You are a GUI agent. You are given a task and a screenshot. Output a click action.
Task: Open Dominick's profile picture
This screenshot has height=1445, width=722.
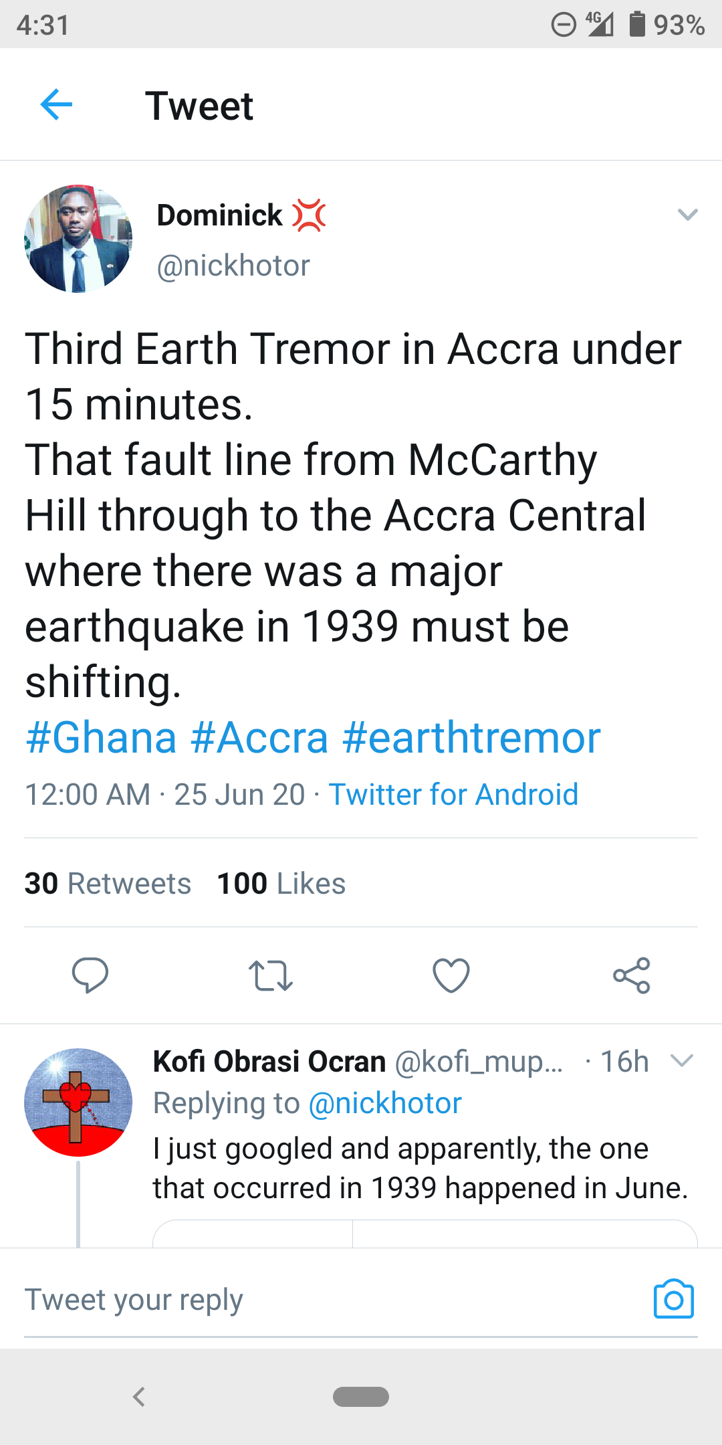tap(78, 239)
